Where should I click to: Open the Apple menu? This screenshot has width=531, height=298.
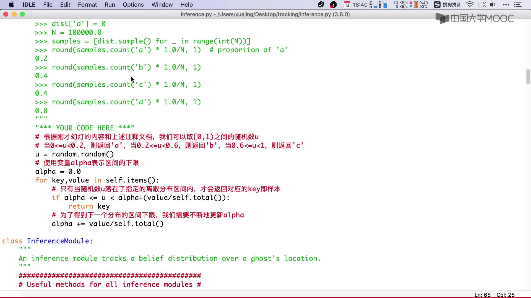[11, 5]
